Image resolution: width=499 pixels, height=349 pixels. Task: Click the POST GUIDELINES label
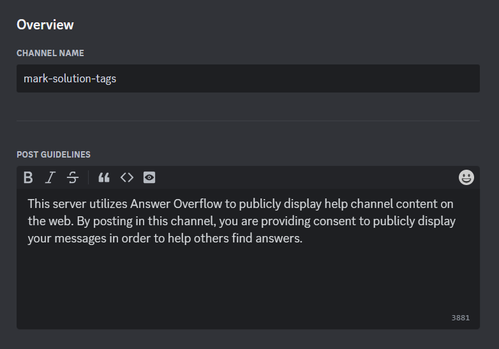pyautogui.click(x=54, y=154)
